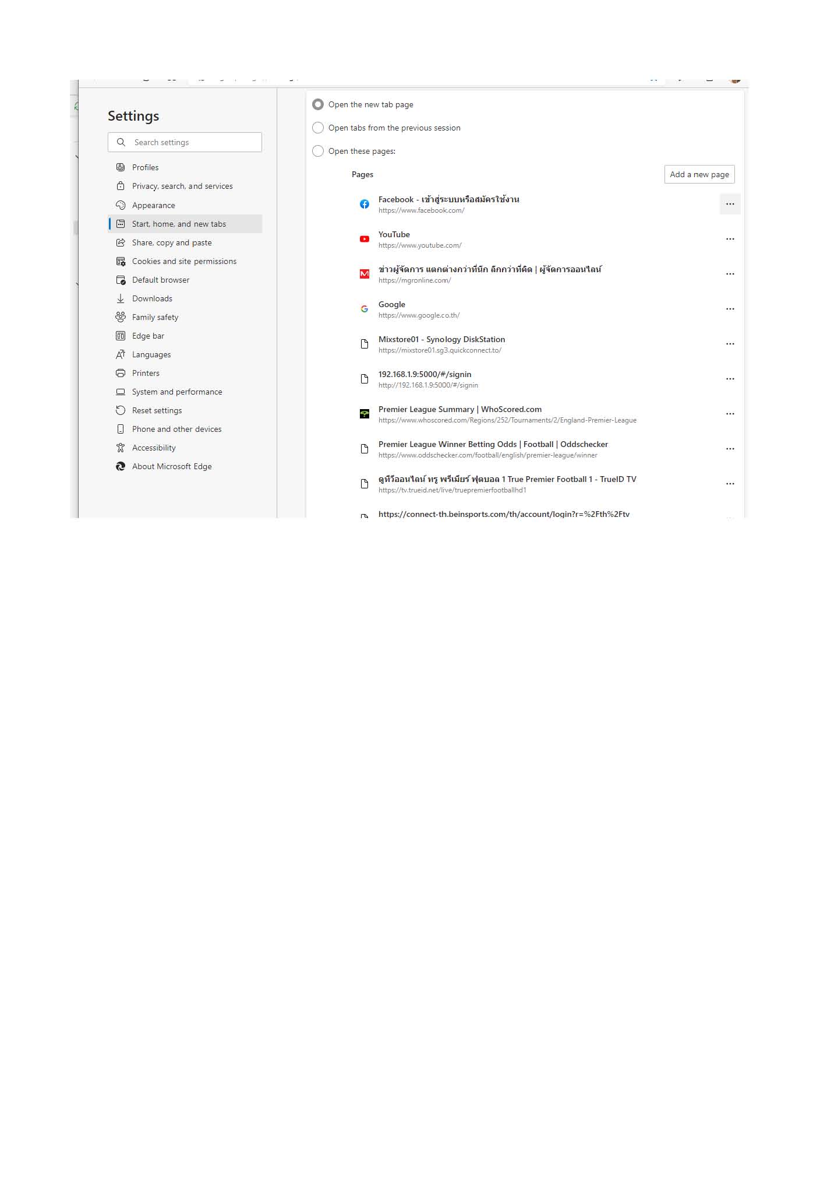Viewport: 838px width, 1186px height.
Task: Choose the Open these pages radio button
Action: (x=318, y=151)
